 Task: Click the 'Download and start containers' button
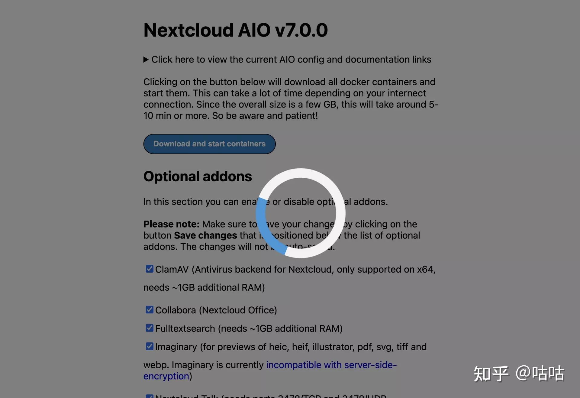pyautogui.click(x=209, y=144)
